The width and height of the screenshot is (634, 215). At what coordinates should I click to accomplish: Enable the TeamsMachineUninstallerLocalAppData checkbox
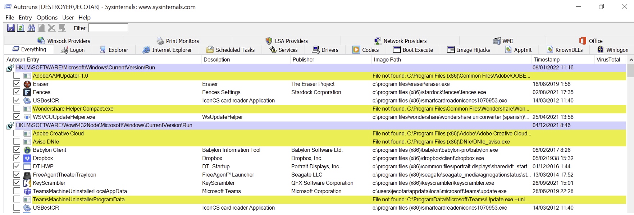pyautogui.click(x=17, y=191)
